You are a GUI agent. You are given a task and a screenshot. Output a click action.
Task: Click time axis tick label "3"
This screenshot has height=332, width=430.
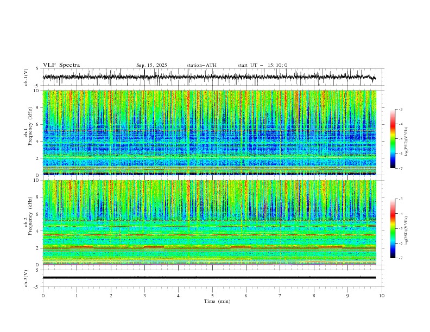point(144,296)
